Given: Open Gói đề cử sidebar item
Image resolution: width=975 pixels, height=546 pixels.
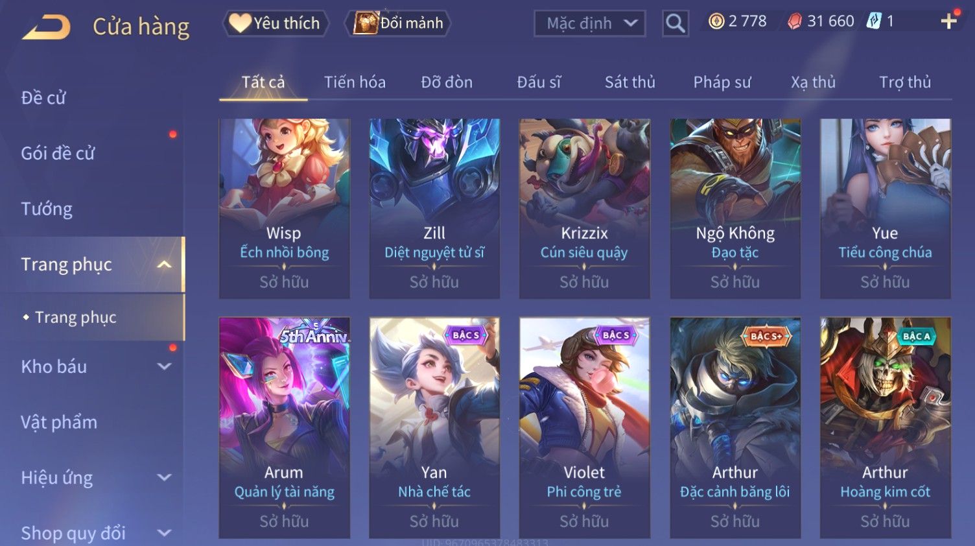Looking at the screenshot, I should [x=58, y=154].
